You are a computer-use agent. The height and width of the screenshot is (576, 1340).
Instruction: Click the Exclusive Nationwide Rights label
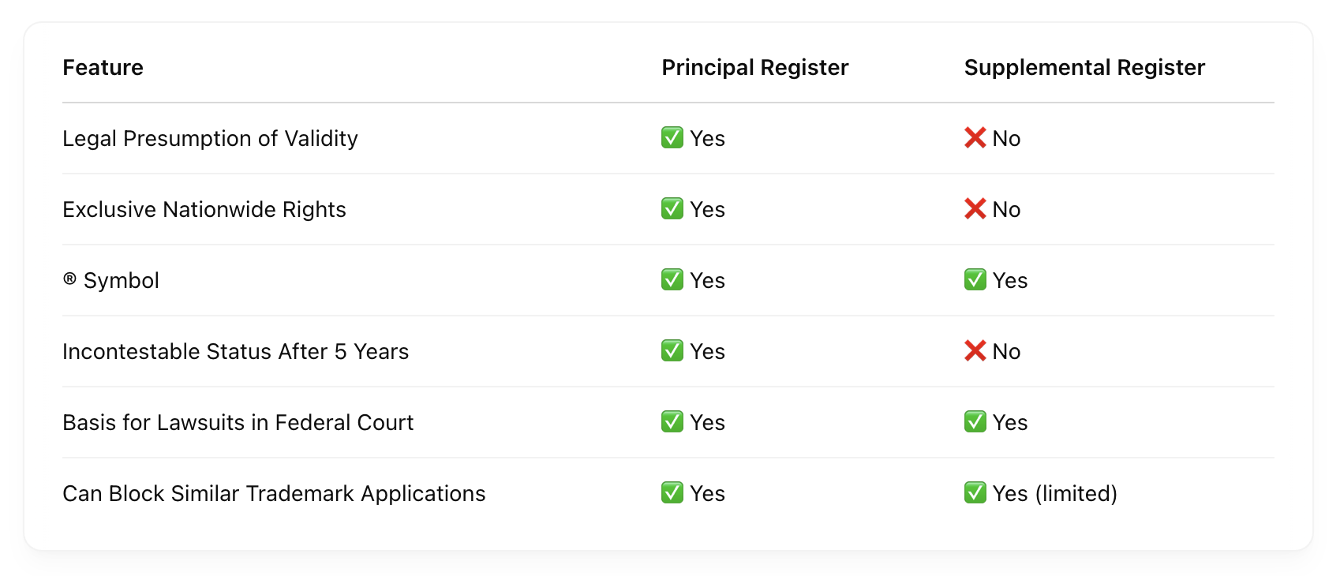pyautogui.click(x=204, y=210)
